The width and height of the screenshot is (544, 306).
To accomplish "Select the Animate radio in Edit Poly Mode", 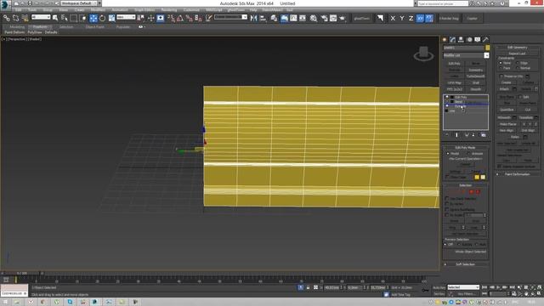I will [x=468, y=153].
